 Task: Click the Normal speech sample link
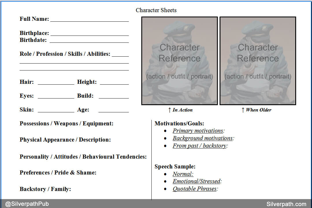(183, 174)
